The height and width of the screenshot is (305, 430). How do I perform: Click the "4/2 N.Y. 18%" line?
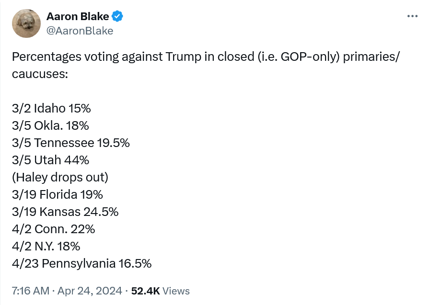[x=46, y=246]
